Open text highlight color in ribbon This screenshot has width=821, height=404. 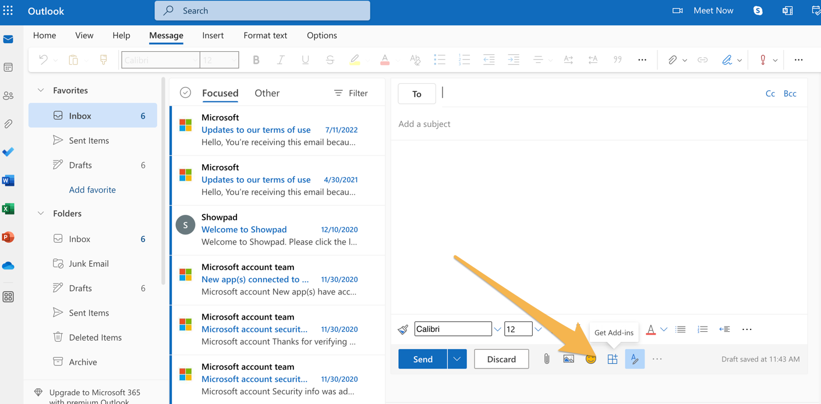(355, 59)
